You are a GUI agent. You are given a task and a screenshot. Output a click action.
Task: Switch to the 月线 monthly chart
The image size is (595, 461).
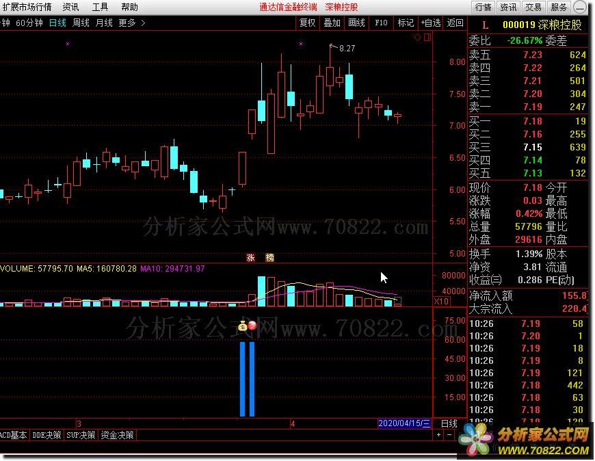103,23
